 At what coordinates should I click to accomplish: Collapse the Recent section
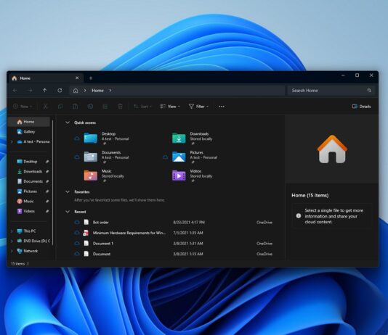(x=68, y=212)
